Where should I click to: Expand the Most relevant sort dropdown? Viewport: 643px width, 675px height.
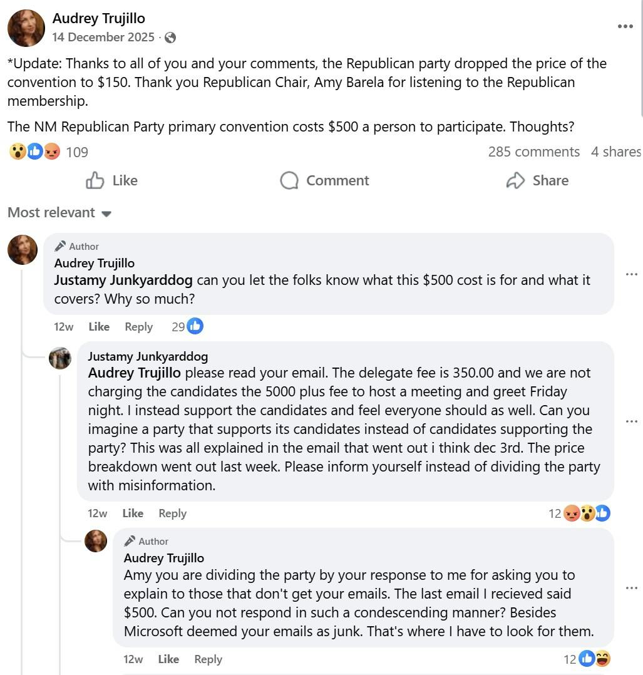click(59, 213)
